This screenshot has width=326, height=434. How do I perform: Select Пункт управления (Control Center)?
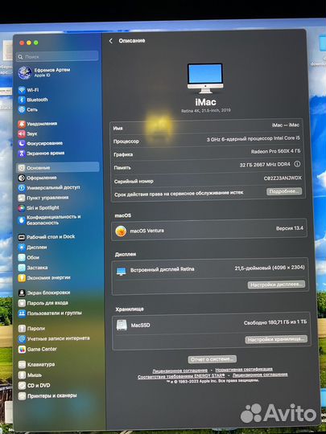pyautogui.click(x=43, y=198)
